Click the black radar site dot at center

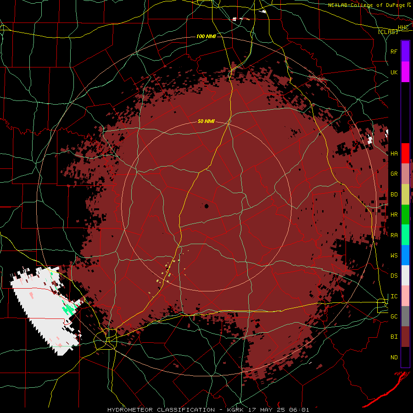206,206
